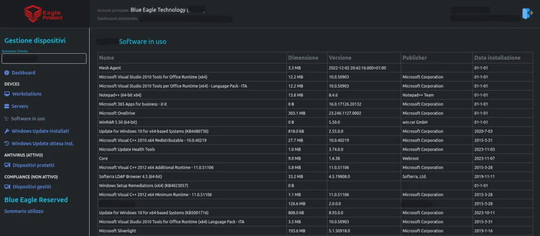540x236 pixels.
Task: Select Visual C++ 2012 x64 Minimum Runtime entry
Action: [155, 195]
